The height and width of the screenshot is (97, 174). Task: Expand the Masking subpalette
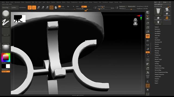157,51
